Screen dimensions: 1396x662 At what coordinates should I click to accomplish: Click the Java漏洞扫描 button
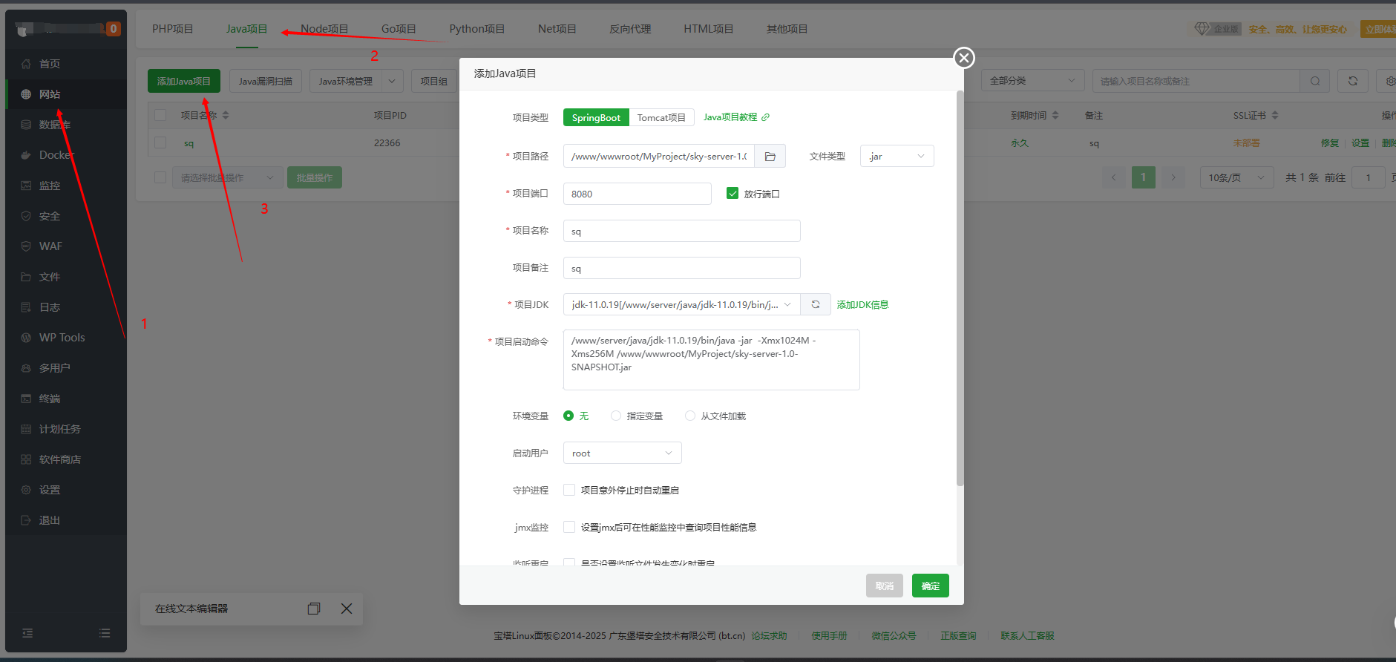pos(266,81)
